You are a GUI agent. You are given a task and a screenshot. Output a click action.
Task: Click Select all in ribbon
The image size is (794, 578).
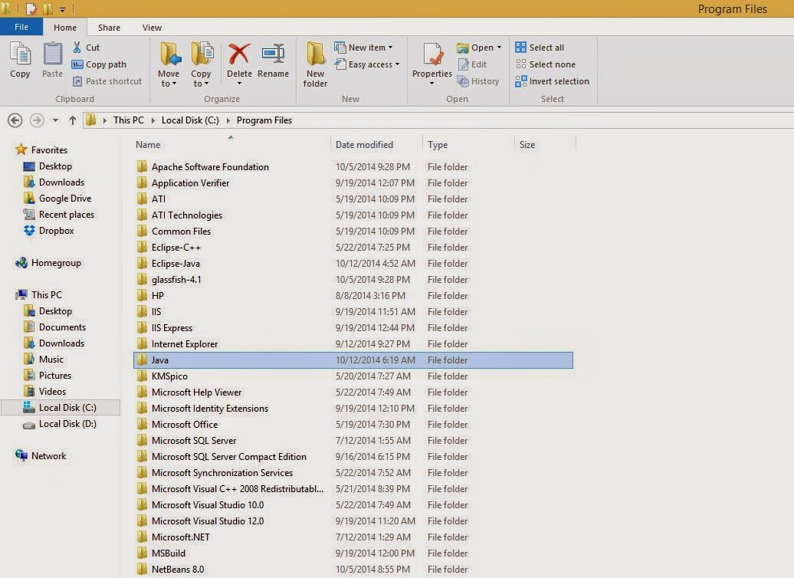[x=540, y=47]
